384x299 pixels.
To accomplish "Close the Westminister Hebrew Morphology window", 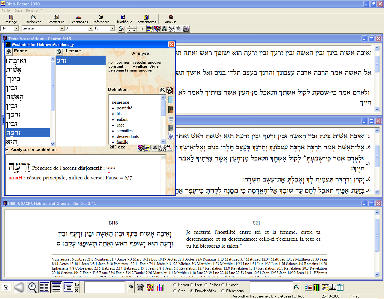I will (x=171, y=44).
